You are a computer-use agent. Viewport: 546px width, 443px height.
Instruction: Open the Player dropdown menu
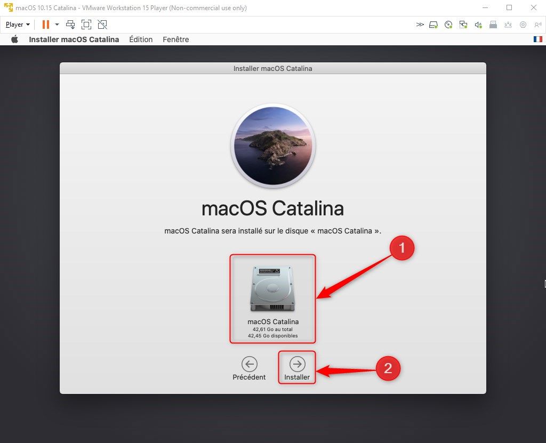18,25
